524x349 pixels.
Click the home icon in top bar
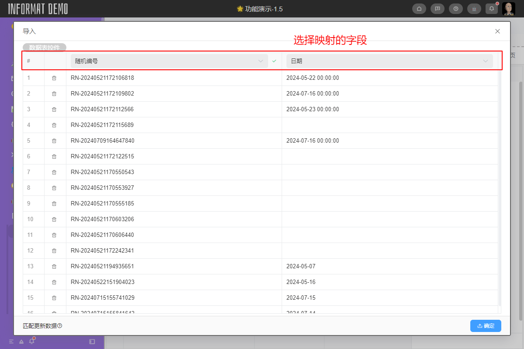[x=419, y=9]
